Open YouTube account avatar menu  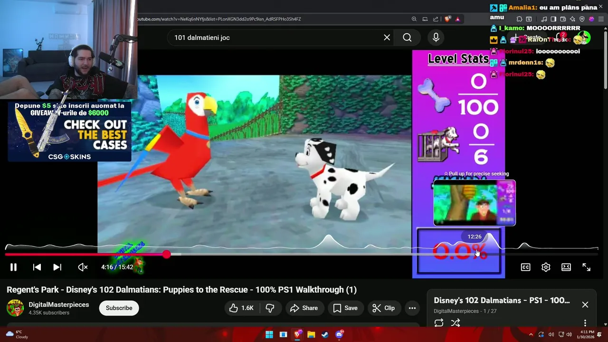point(584,38)
